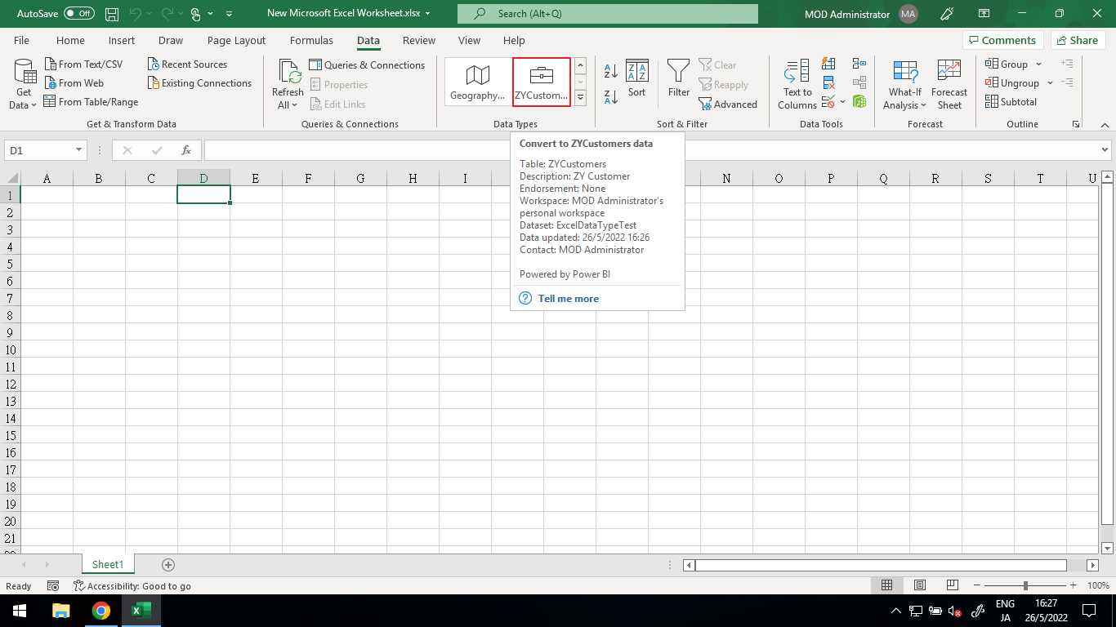The height and width of the screenshot is (627, 1116).
Task: Open the What-If Analysis menu
Action: 904,82
